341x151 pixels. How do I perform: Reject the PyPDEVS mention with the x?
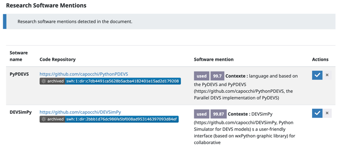coord(327,75)
